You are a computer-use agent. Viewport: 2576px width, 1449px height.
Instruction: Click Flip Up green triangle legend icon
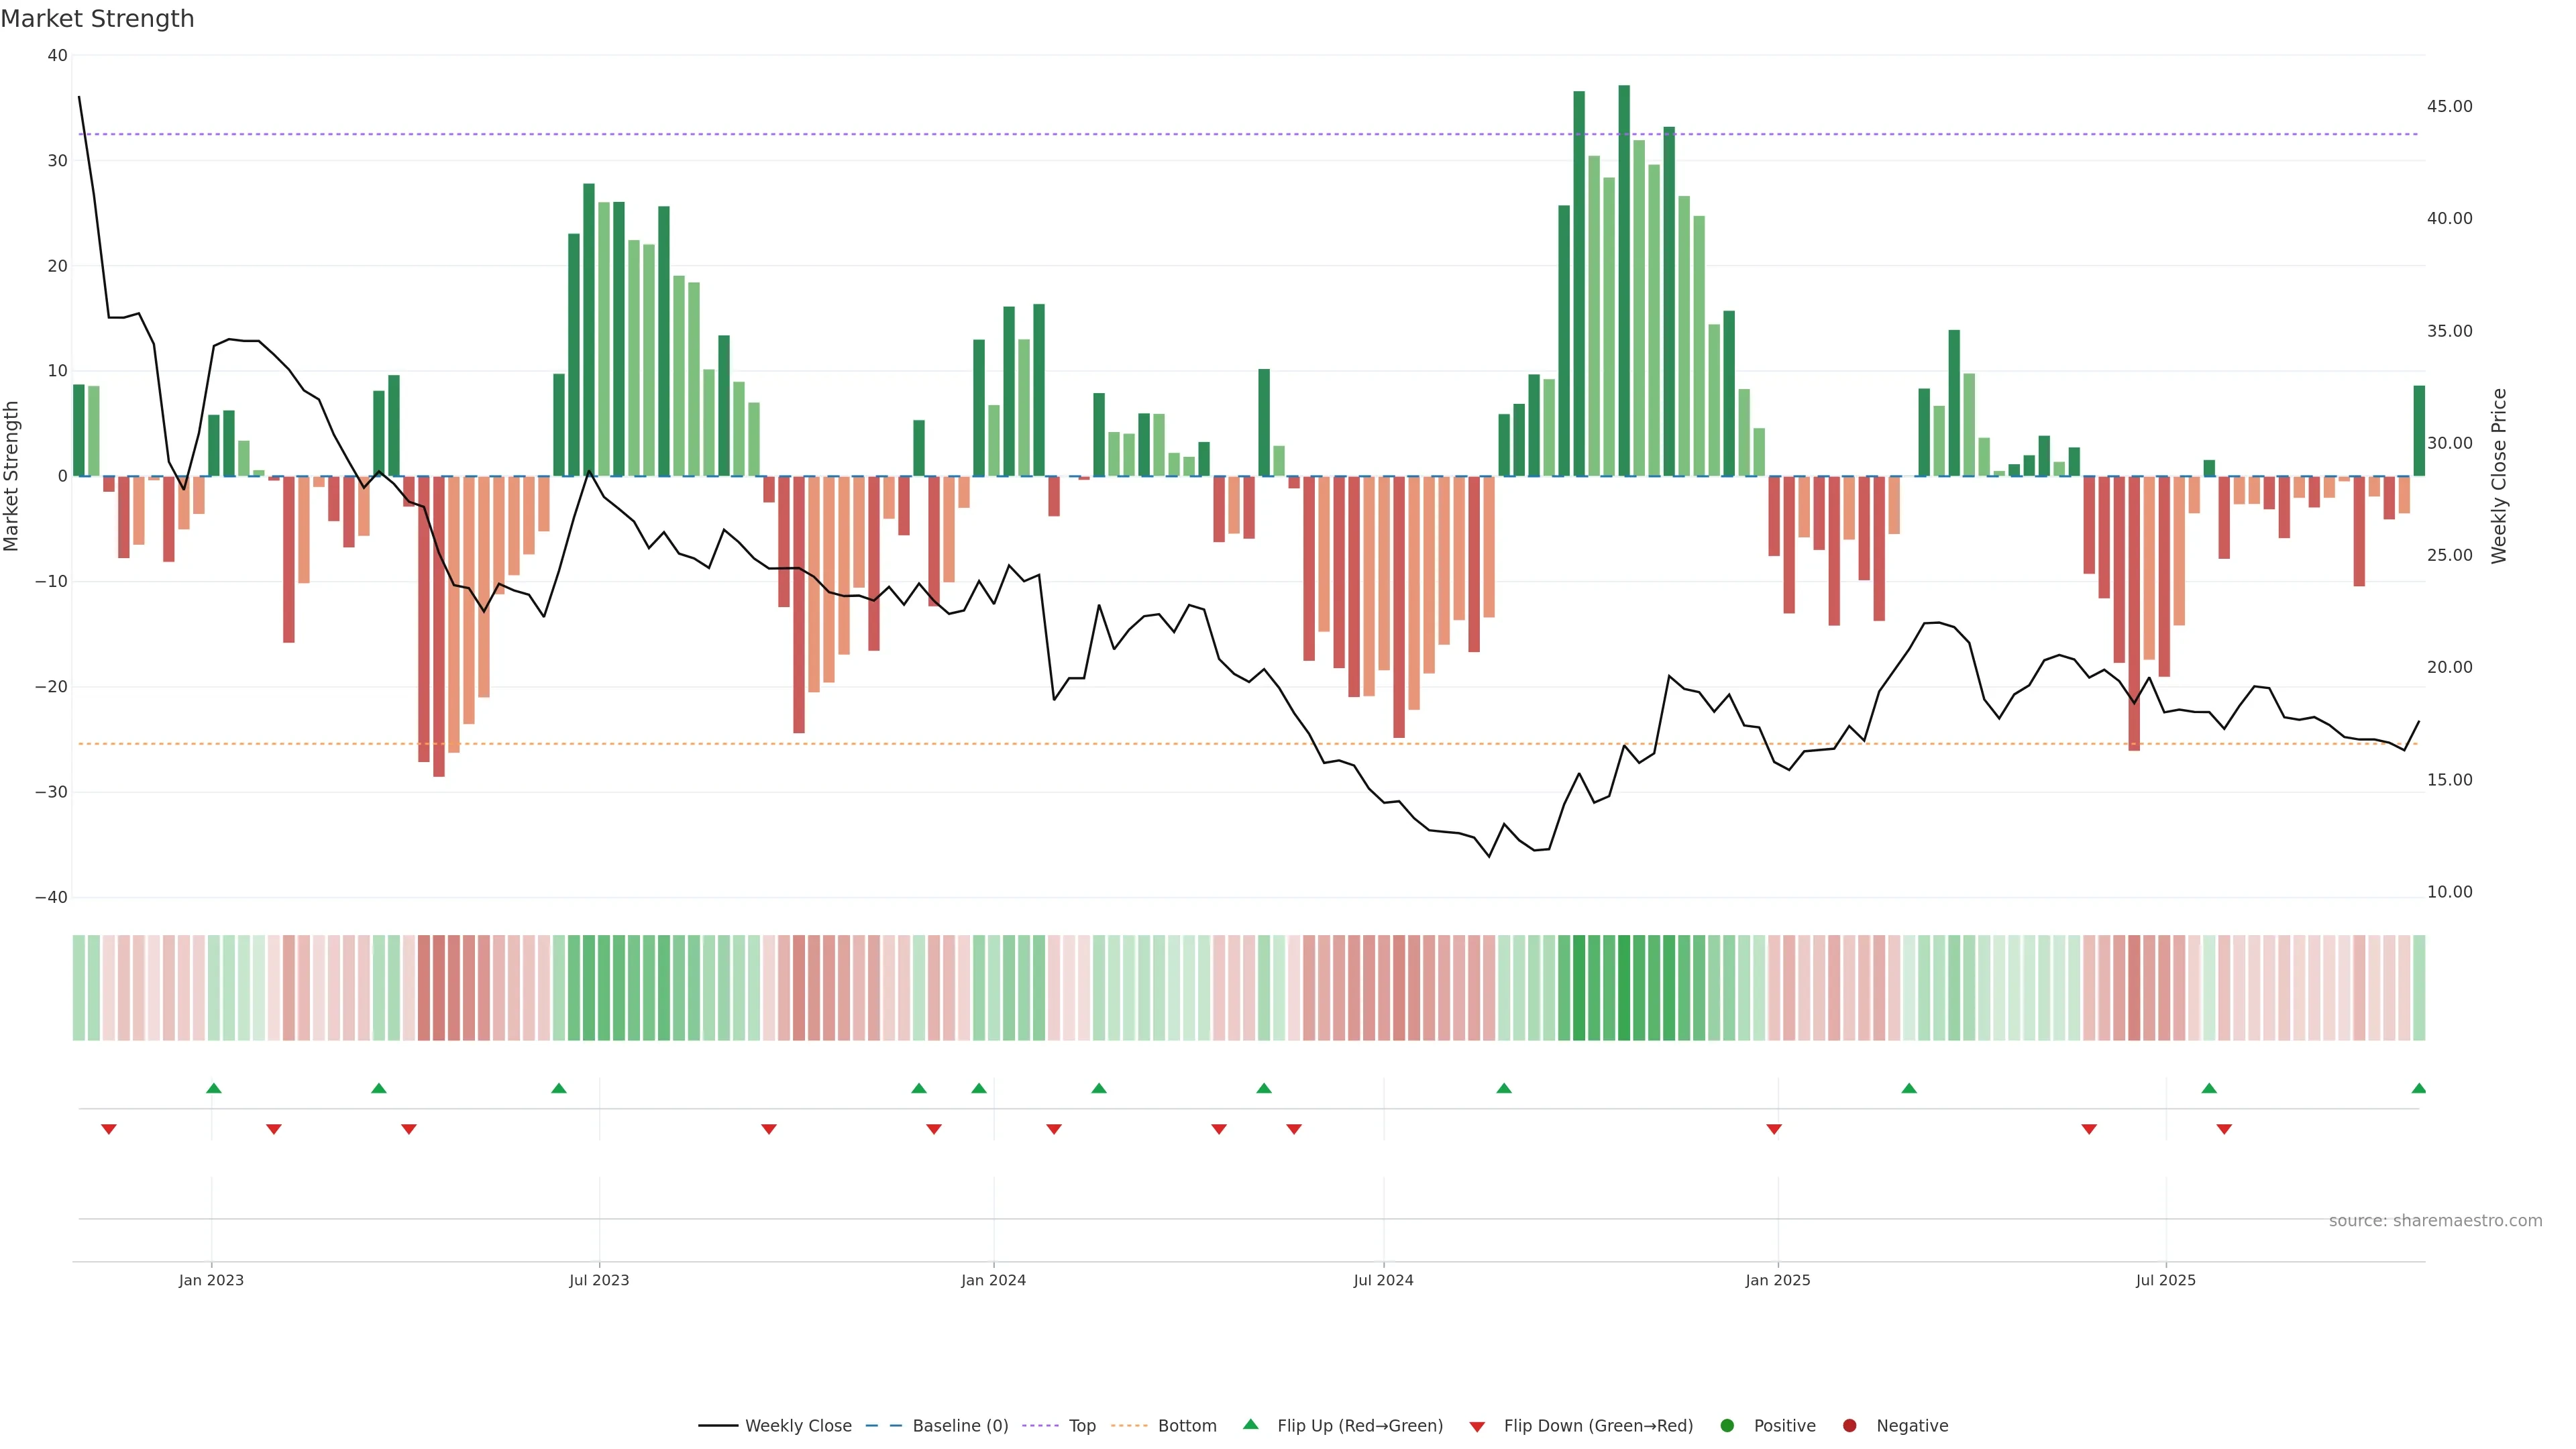click(x=1250, y=1424)
